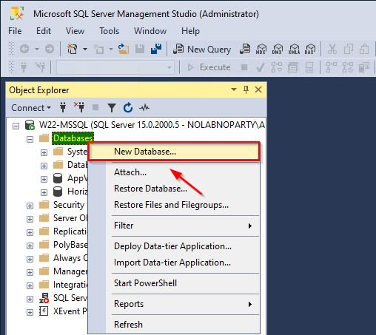Expand the XEvent Profiler node
Viewport: 376px width, 335px height.
coord(30,312)
